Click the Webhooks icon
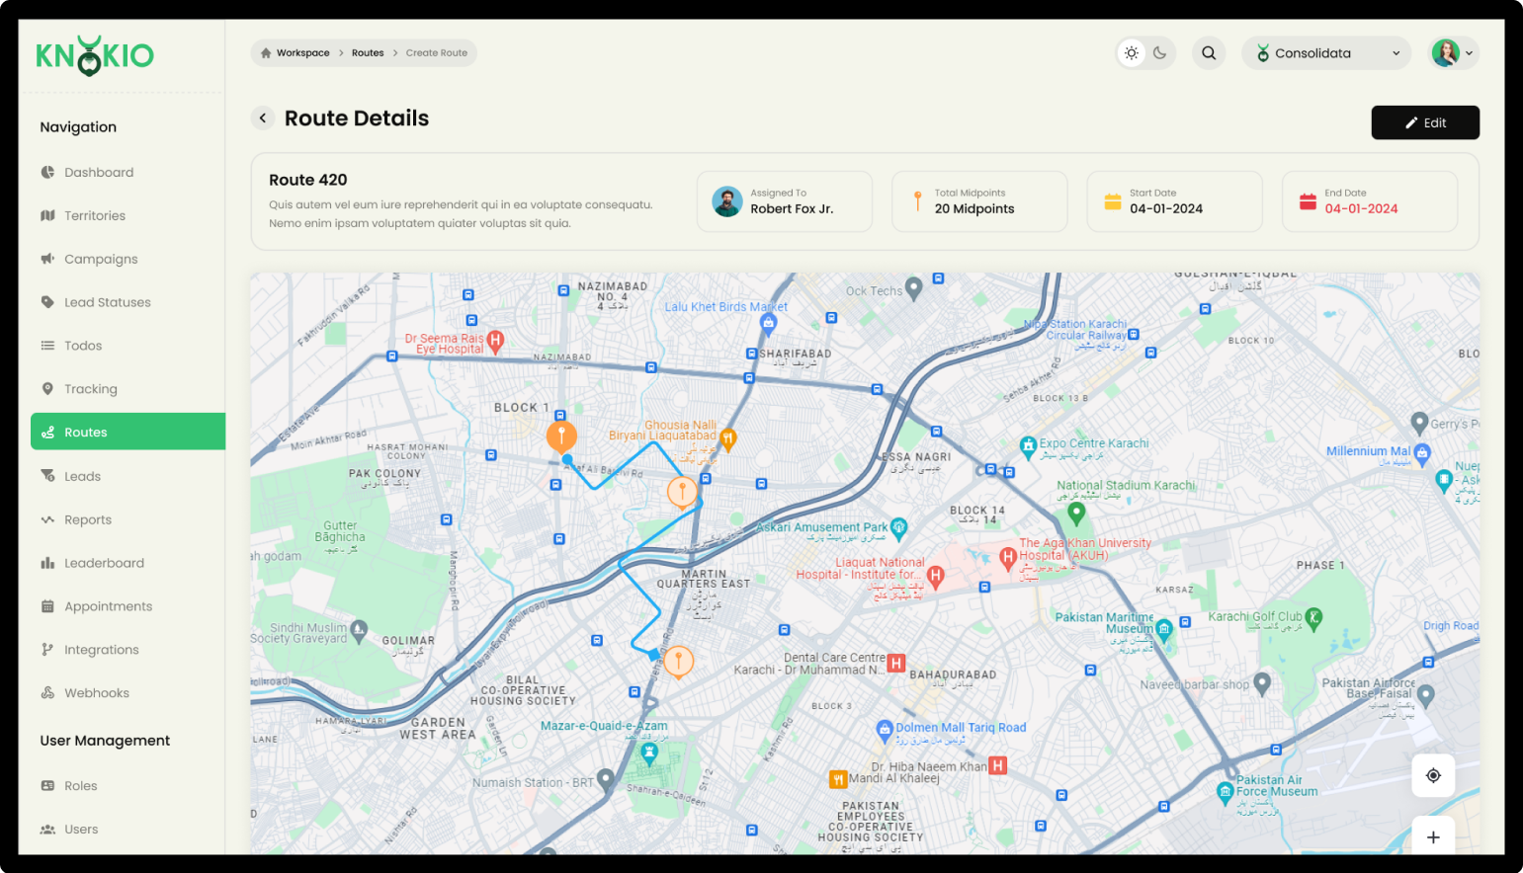1523x873 pixels. tap(47, 693)
